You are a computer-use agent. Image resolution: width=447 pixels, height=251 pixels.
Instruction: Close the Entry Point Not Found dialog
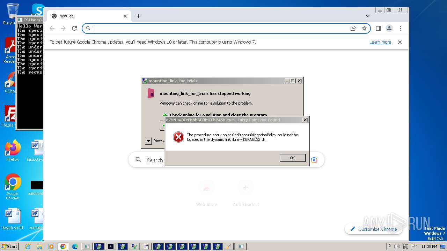[x=305, y=120]
